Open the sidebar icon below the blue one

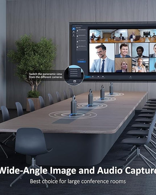[74, 32]
